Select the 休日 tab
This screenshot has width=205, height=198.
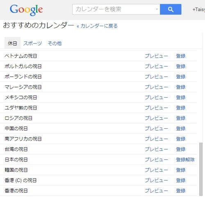point(12,43)
